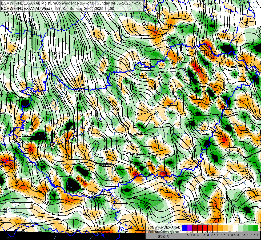
Task: Pick the legend swatch between -2 and -1.5
Action: [x=220, y=228]
